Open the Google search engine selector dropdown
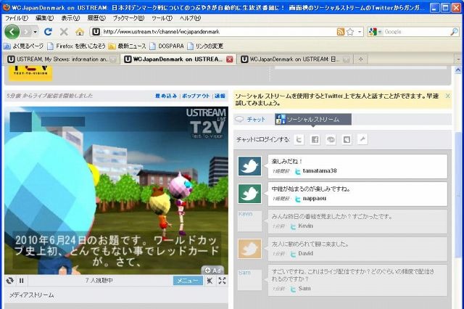Image resolution: width=464 pixels, height=309 pixels. (x=376, y=32)
